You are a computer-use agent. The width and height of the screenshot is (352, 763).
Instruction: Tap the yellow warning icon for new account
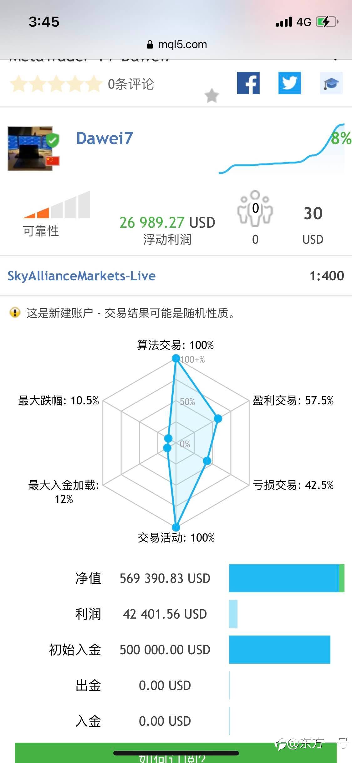point(15,313)
